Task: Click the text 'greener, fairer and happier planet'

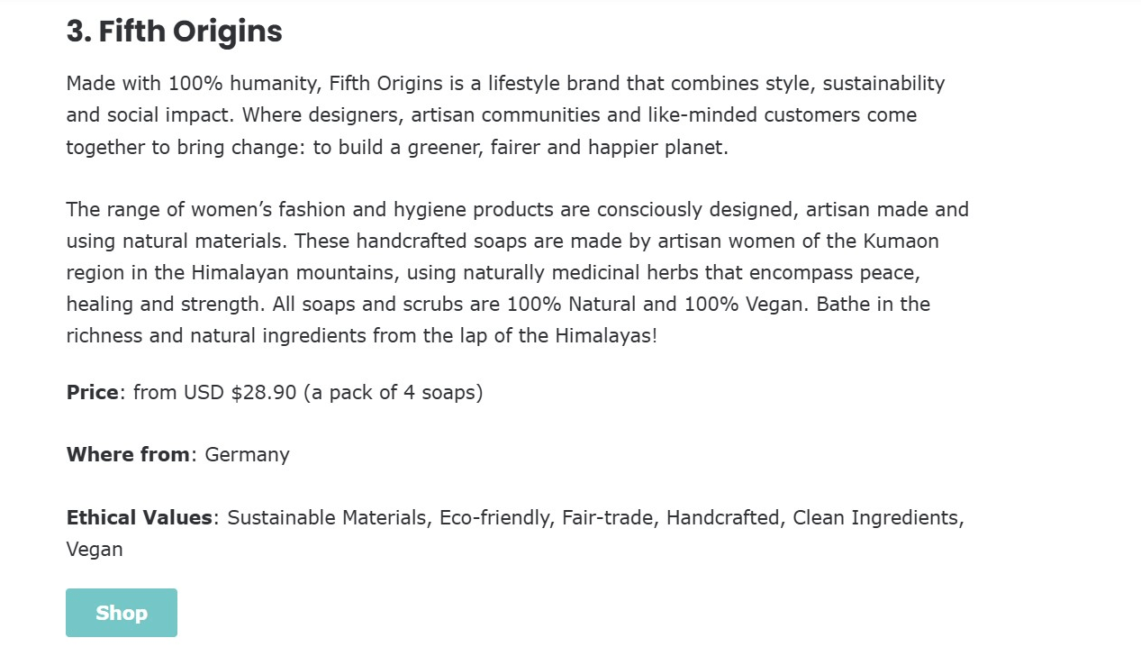Action: [x=566, y=148]
